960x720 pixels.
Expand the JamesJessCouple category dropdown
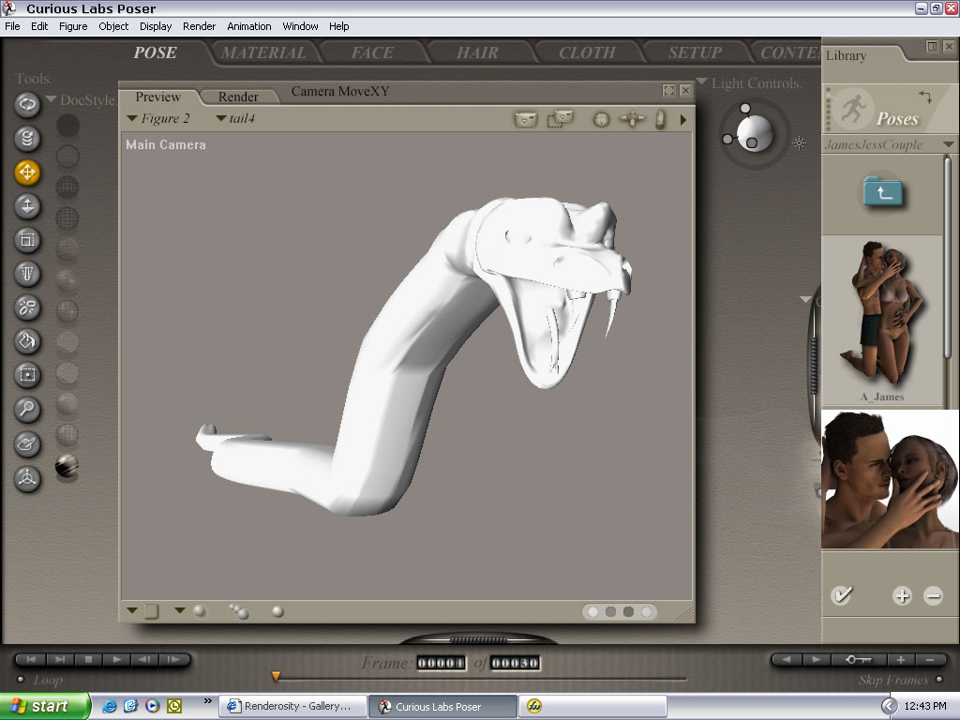pos(949,145)
